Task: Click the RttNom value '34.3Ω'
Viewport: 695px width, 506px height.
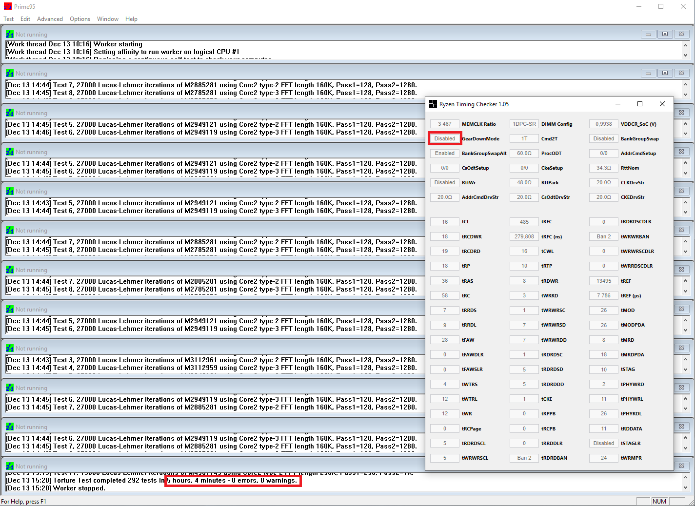Action: pos(604,168)
